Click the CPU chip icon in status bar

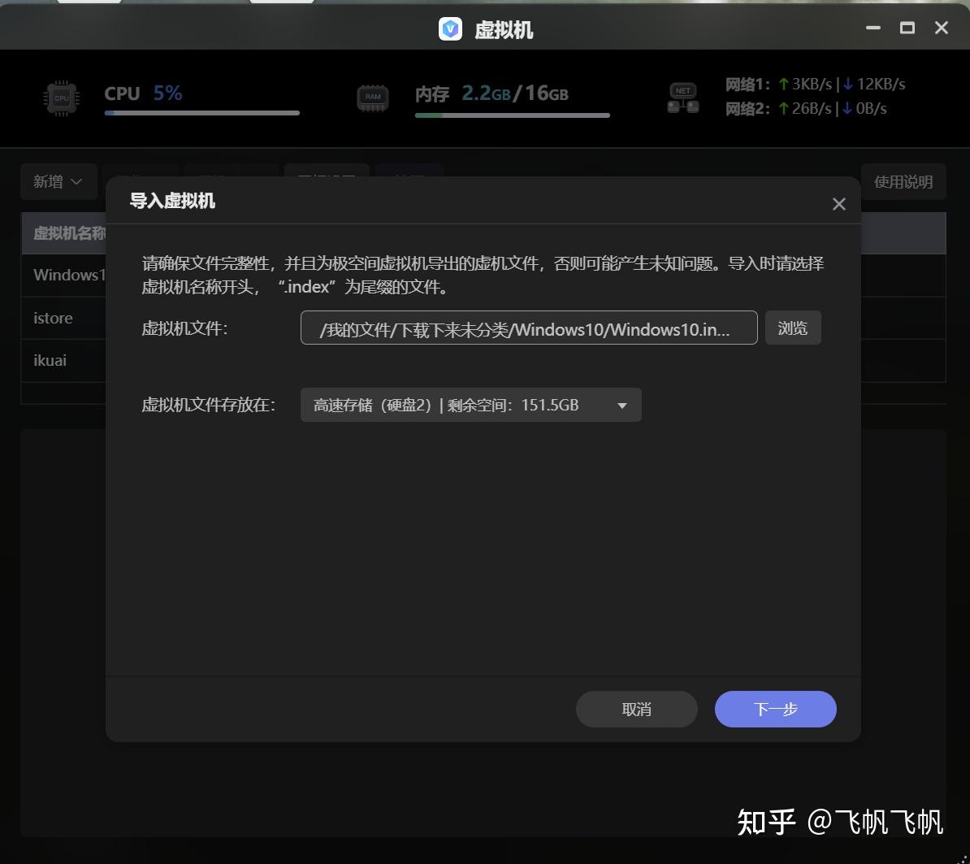click(x=61, y=97)
